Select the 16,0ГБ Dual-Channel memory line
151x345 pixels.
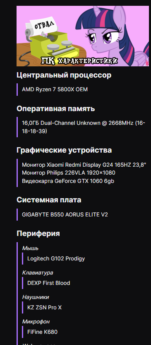[x=84, y=127]
